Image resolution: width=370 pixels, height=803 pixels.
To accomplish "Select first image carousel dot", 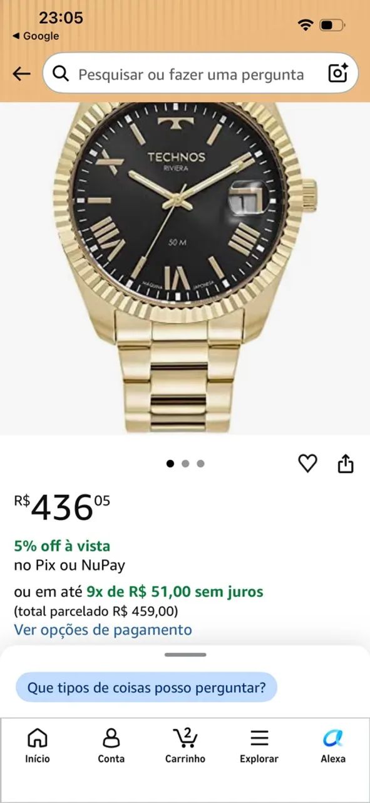I will [x=170, y=464].
